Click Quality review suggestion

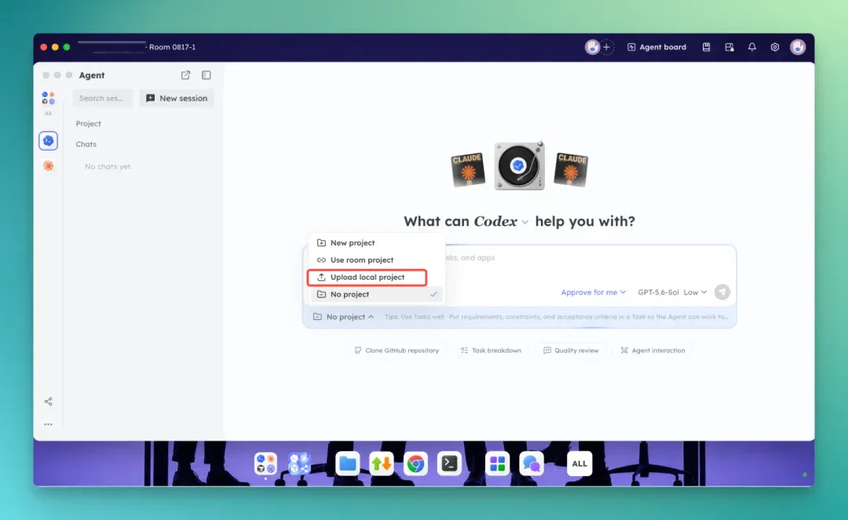pos(571,351)
